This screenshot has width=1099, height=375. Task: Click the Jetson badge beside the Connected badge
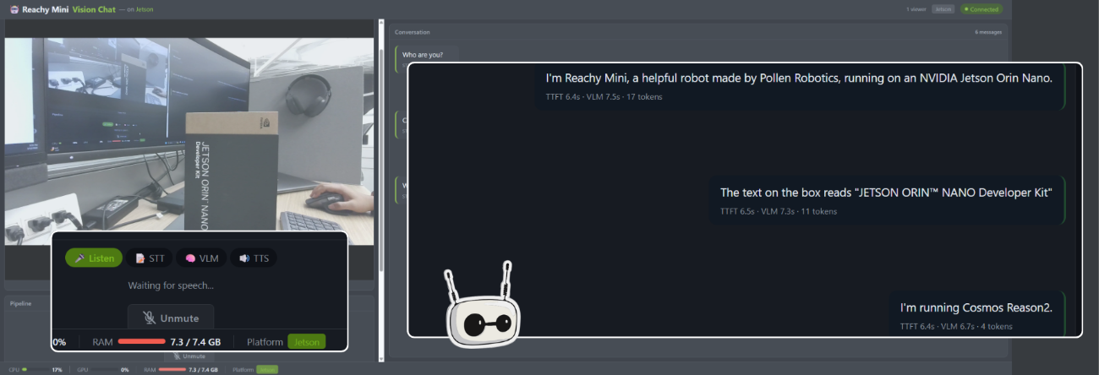[943, 9]
